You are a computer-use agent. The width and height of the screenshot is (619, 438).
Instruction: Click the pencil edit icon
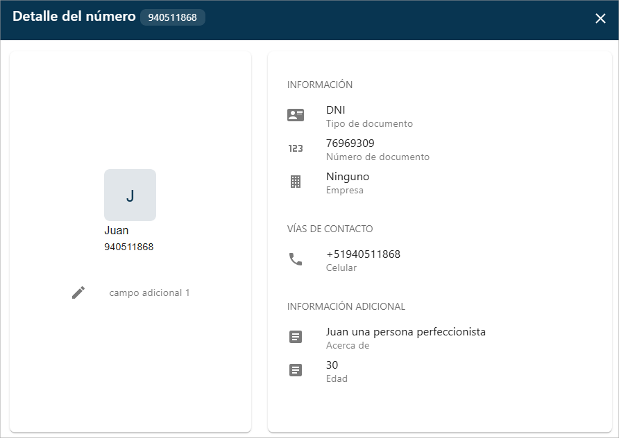(78, 292)
